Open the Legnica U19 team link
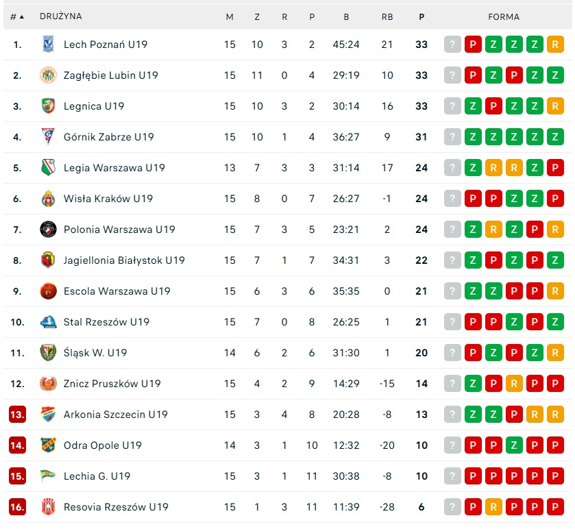This screenshot has width=575, height=529. point(94,106)
